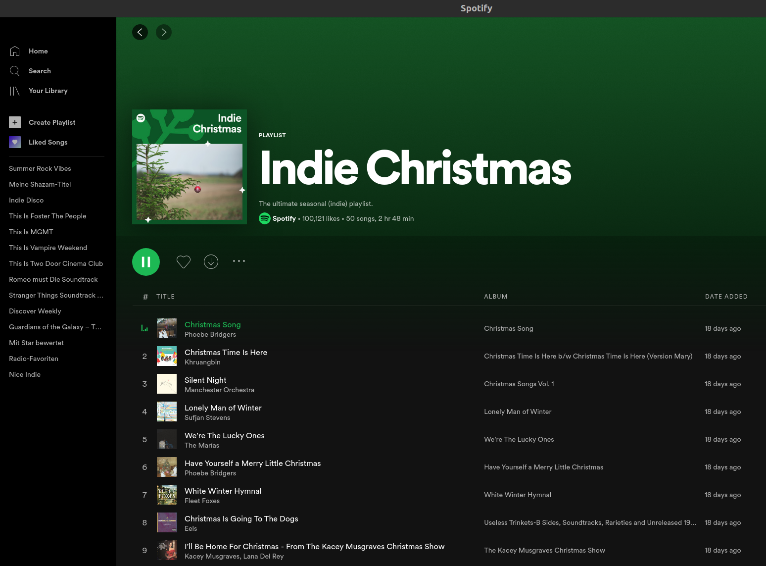Open This Is Two Door Cinema Club playlist
The image size is (766, 566).
[56, 263]
